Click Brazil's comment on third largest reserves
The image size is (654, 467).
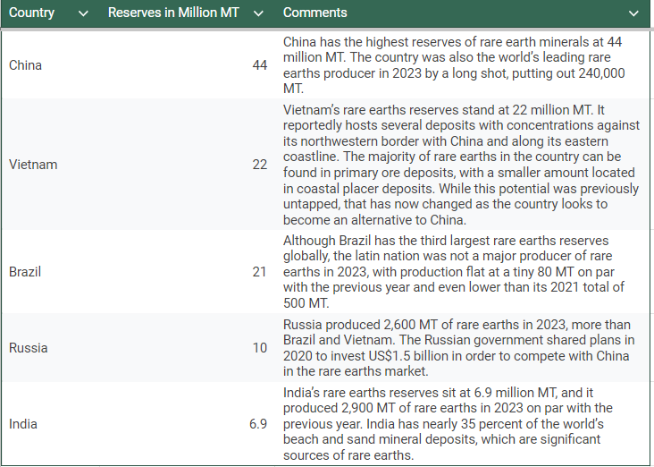[456, 271]
